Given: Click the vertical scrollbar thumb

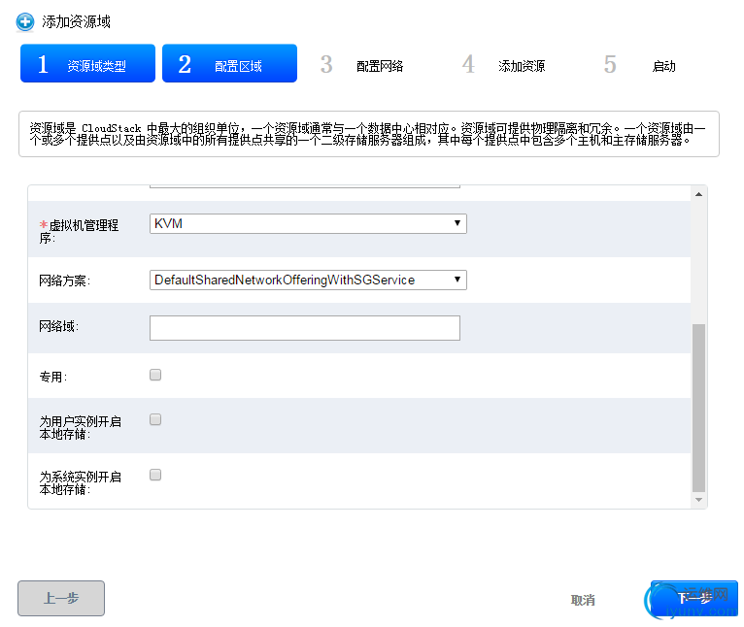Looking at the screenshot, I should point(698,408).
